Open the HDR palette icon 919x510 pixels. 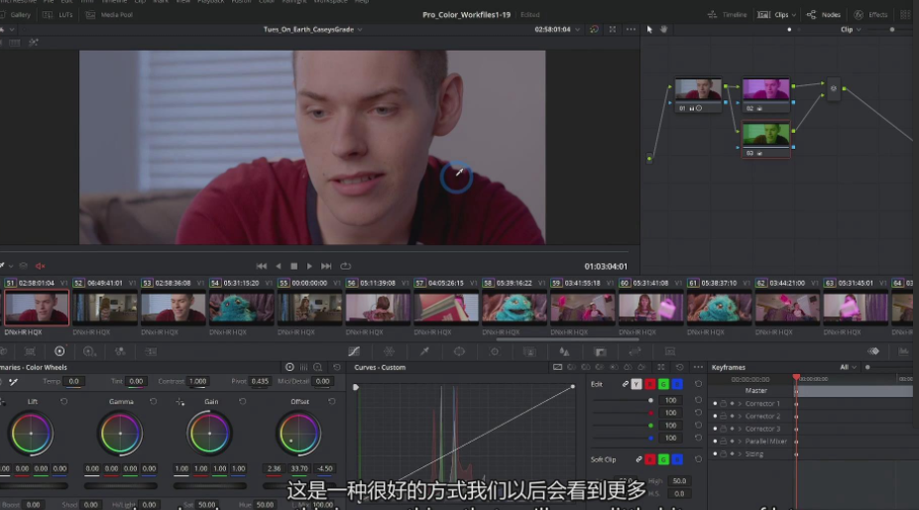pyautogui.click(x=89, y=351)
